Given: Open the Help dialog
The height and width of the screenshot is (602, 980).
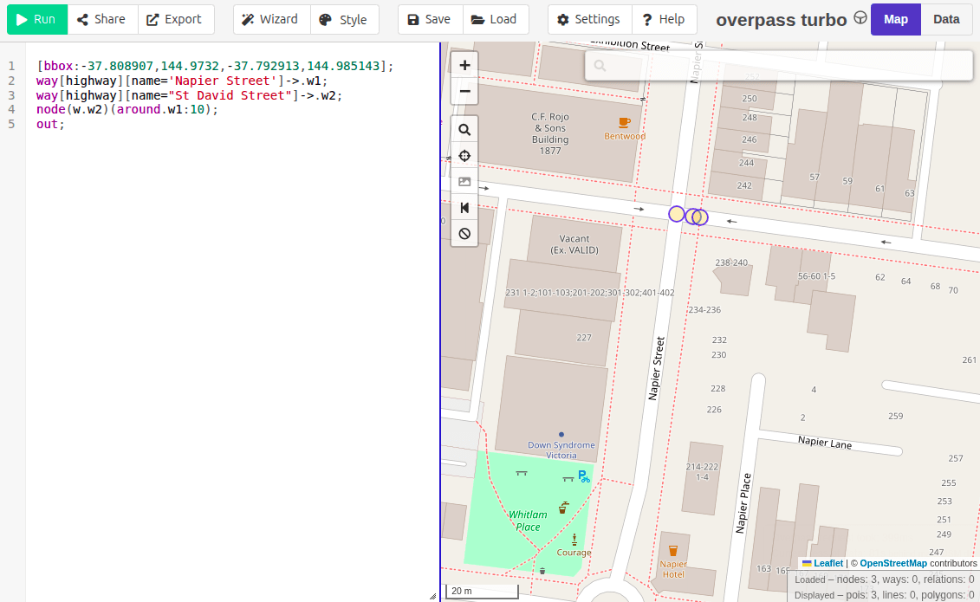Looking at the screenshot, I should tap(665, 19).
